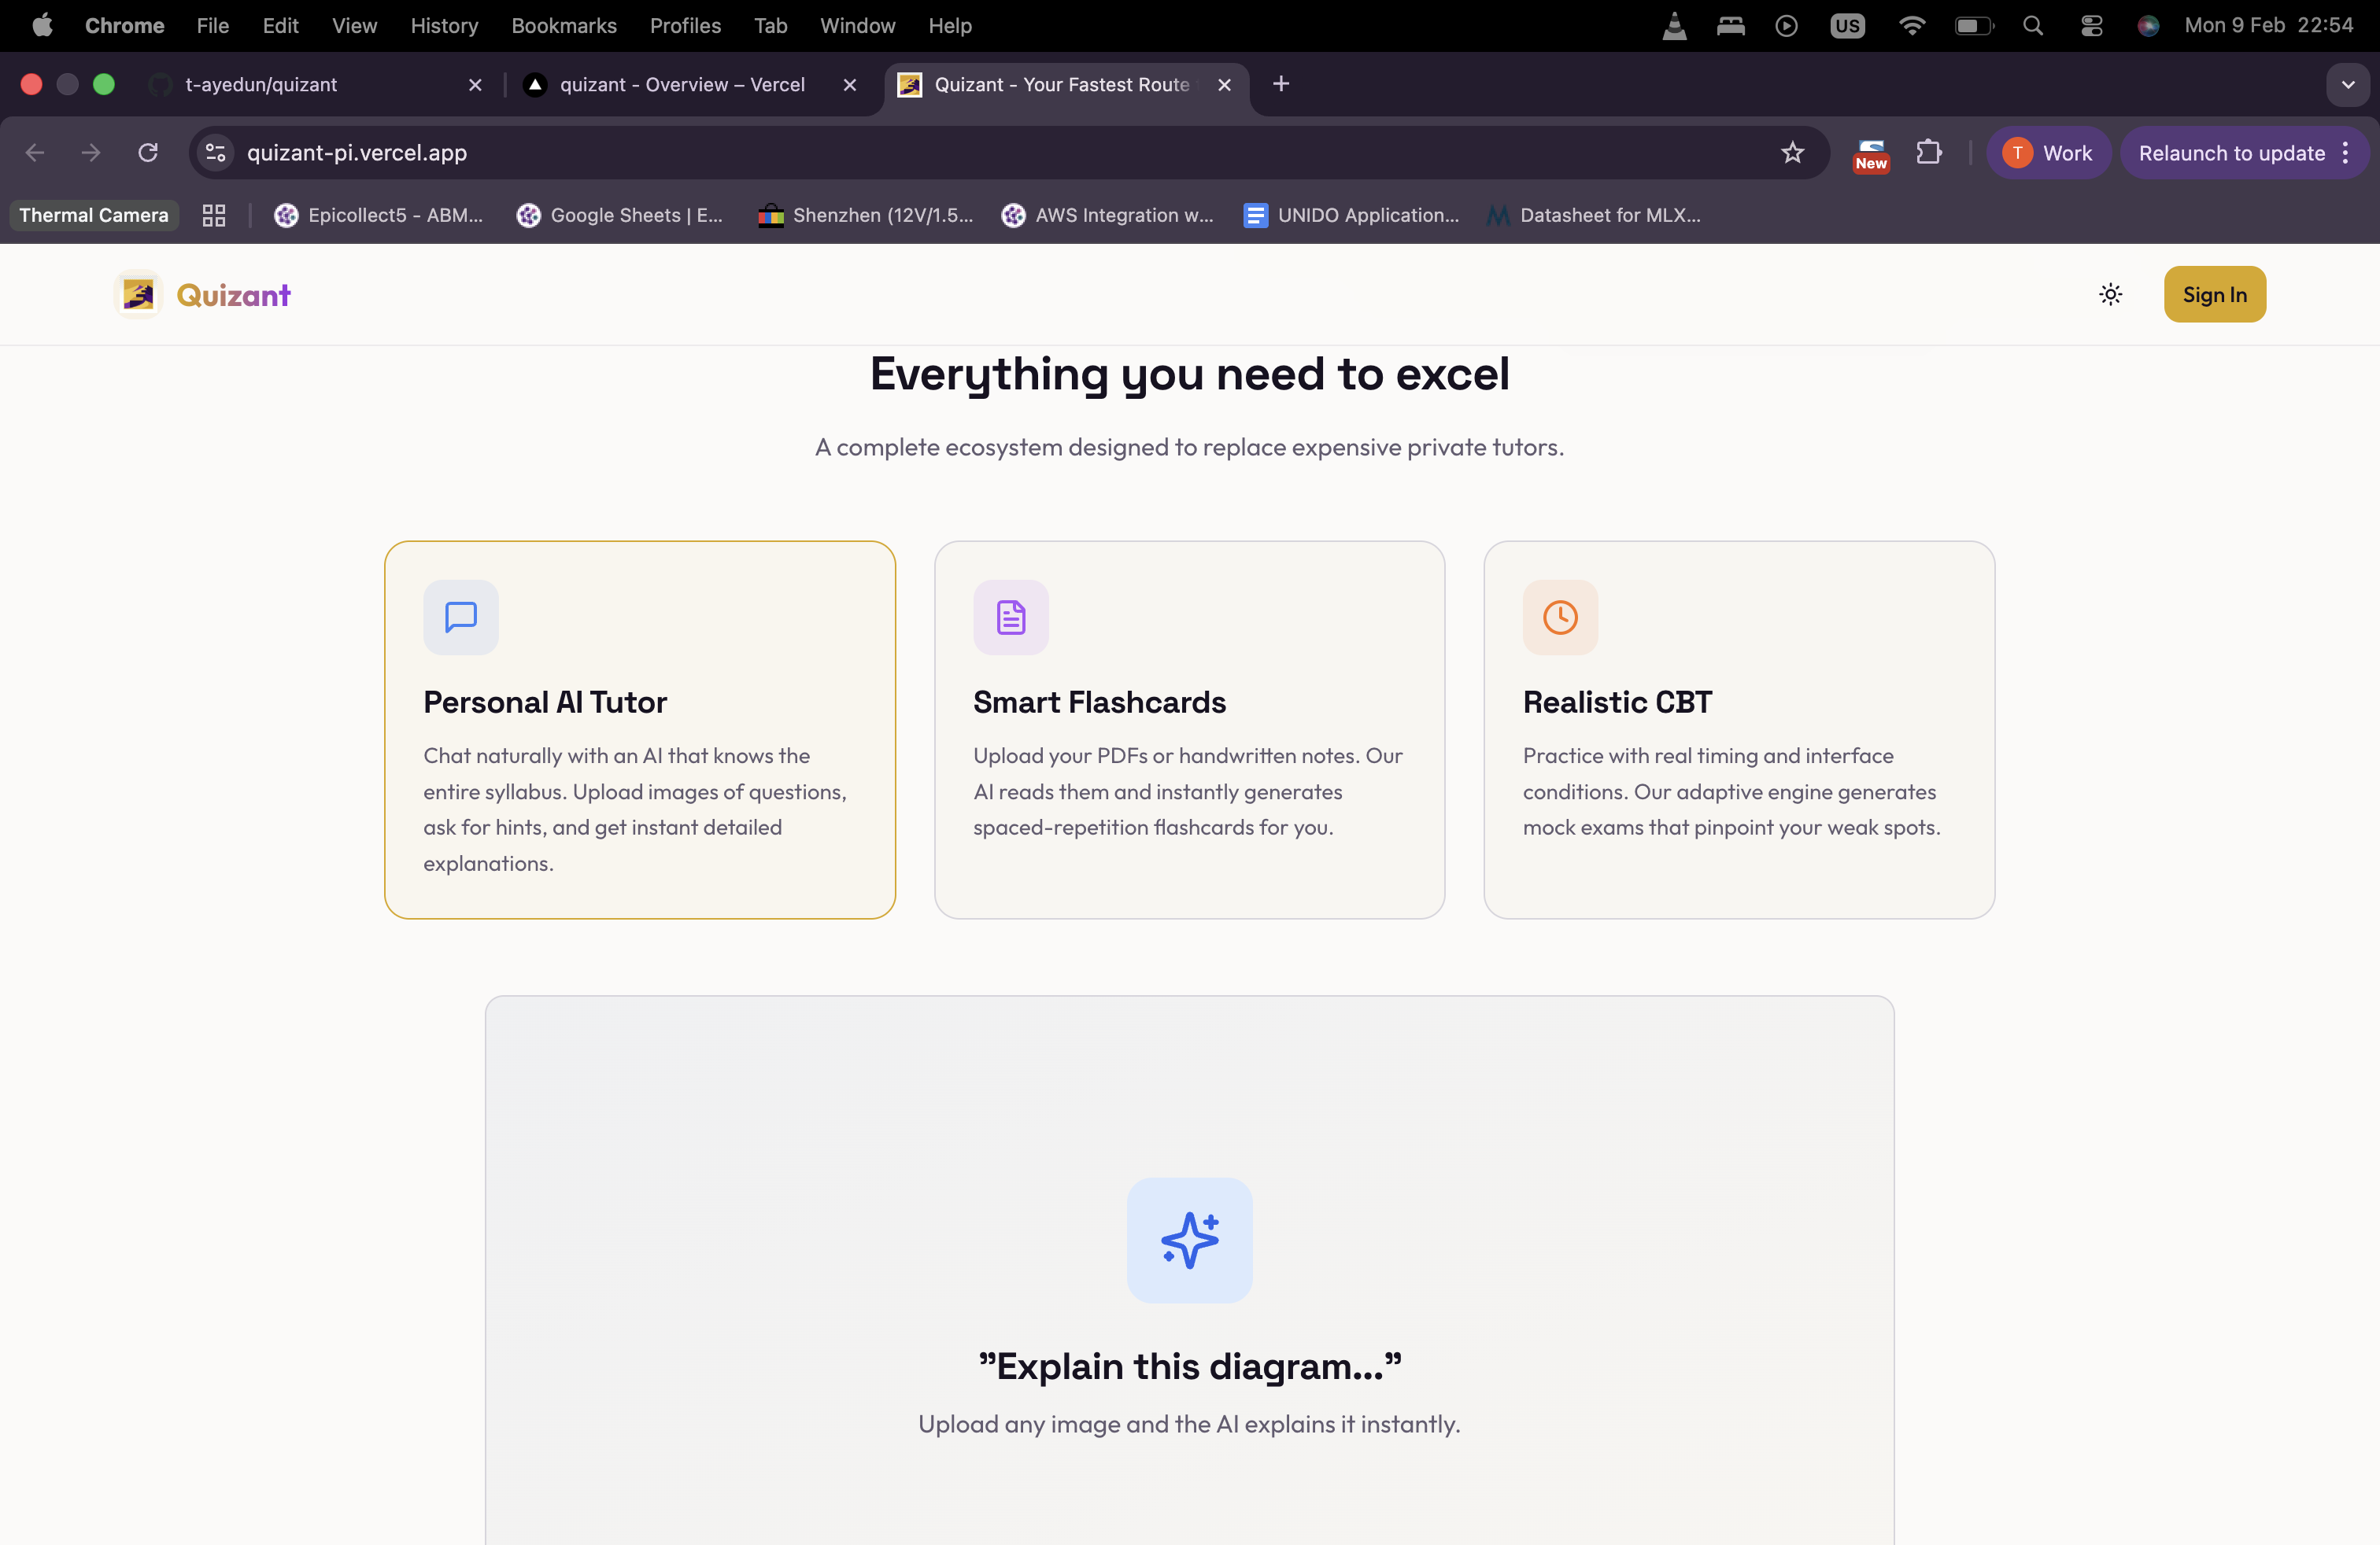This screenshot has height=1545, width=2380.
Task: Click the Realistic CBT clock icon
Action: pyautogui.click(x=1560, y=617)
